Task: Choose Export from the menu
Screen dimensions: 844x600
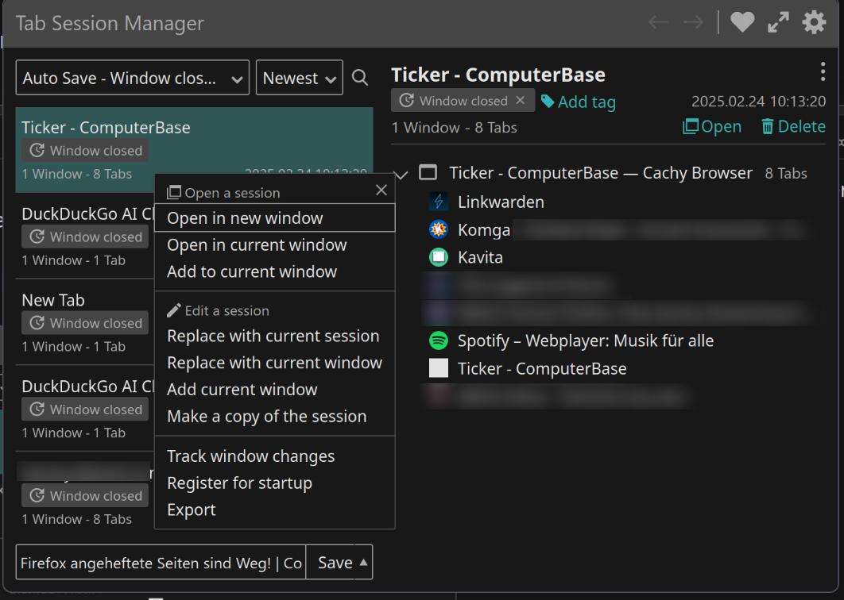Action: 275,510
